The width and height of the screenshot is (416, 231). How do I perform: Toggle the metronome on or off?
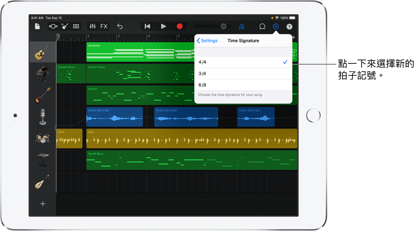pyautogui.click(x=241, y=26)
